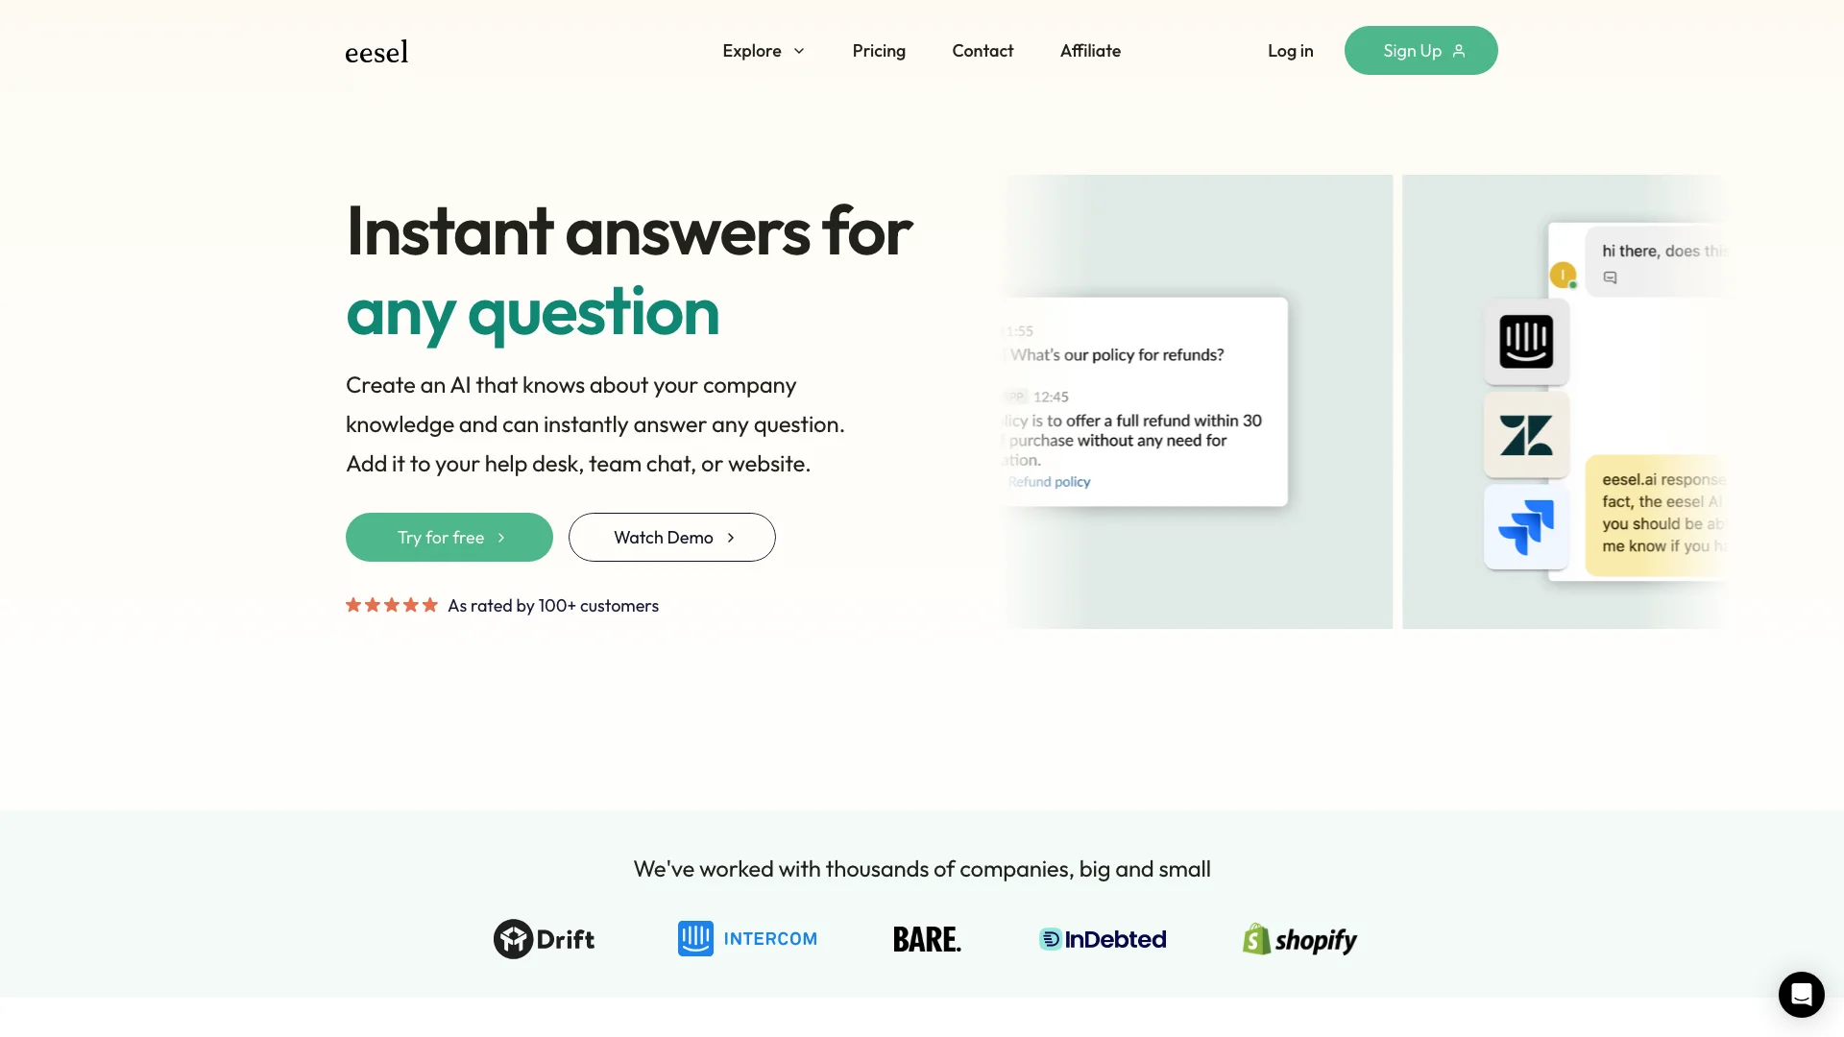Click the five-star rating display
The image size is (1844, 1037).
coord(390,604)
